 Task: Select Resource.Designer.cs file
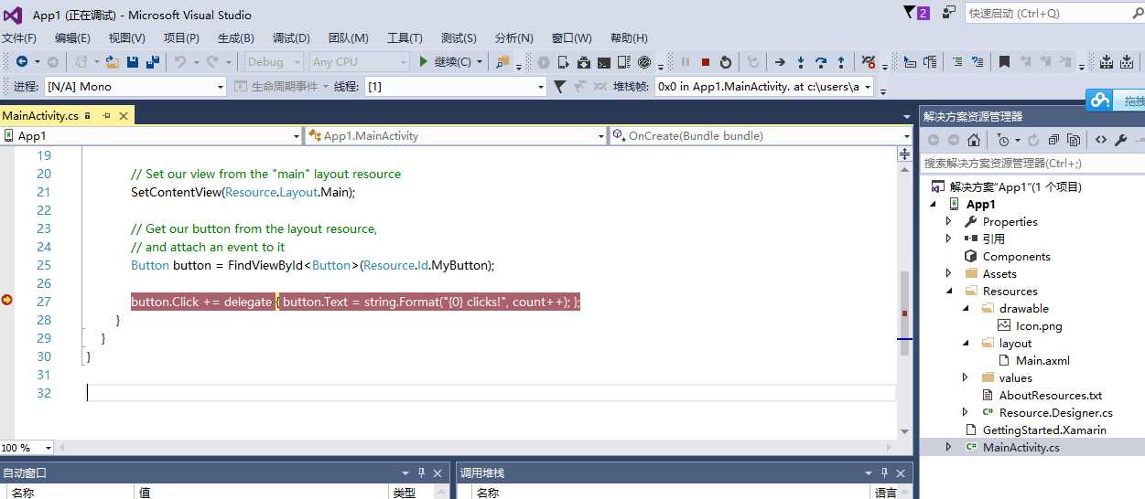1056,412
